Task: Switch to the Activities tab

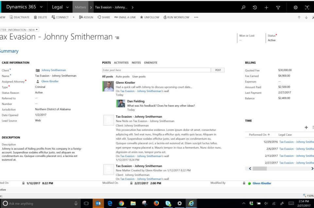Action: tap(121, 63)
